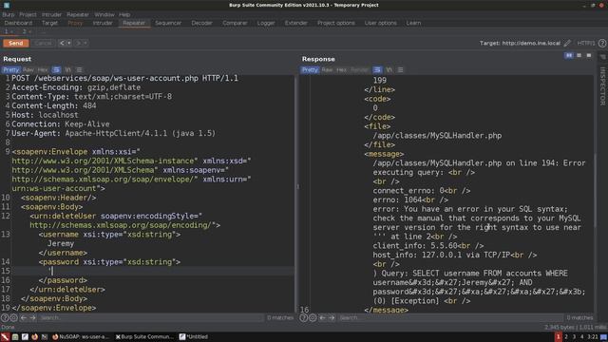608x342 pixels.
Task: Open the Project menu
Action: (28, 14)
